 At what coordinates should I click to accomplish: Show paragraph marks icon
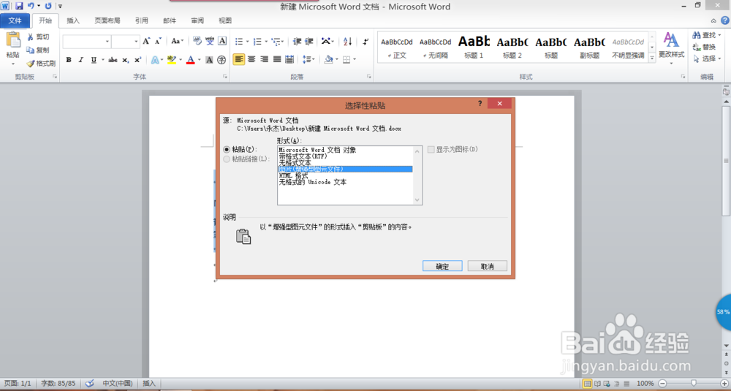coord(366,42)
